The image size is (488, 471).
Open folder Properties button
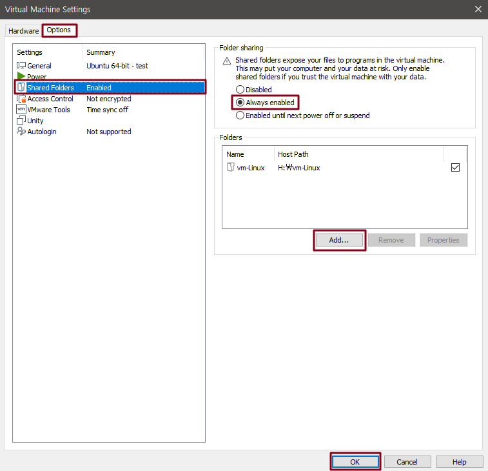coord(443,240)
